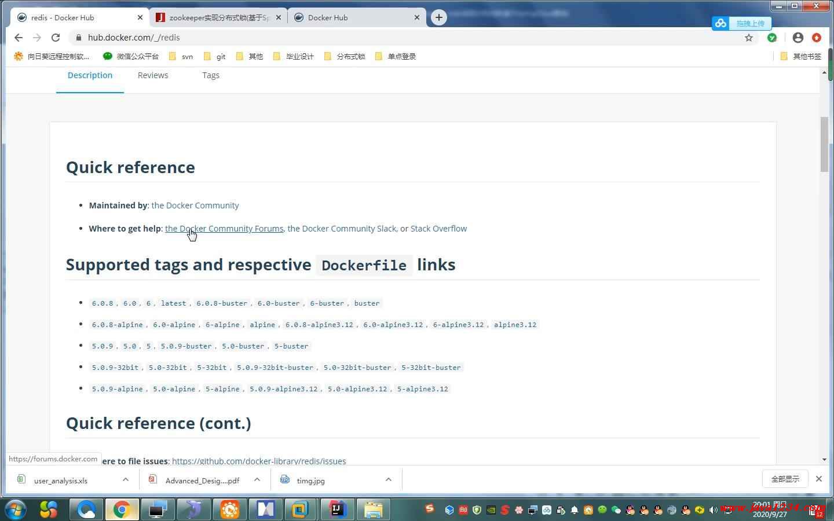Open the 其他书签 bookmarks folder
The height and width of the screenshot is (521, 834).
[x=801, y=56]
